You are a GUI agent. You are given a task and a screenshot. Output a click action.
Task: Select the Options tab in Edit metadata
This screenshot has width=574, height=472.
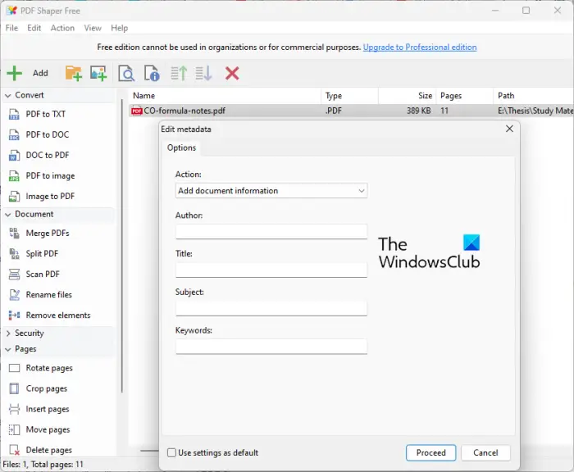[x=181, y=147]
